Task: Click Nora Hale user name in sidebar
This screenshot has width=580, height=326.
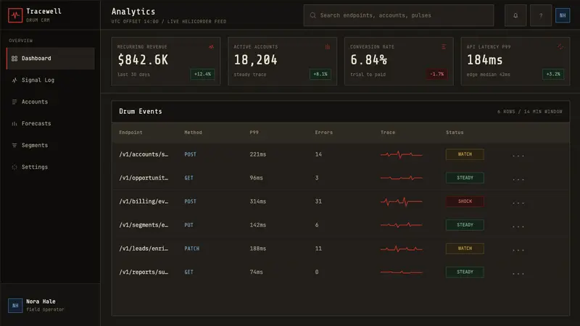Action: click(x=41, y=301)
